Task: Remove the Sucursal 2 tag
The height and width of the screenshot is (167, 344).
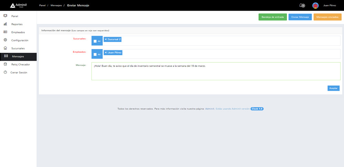Action: coord(106,39)
